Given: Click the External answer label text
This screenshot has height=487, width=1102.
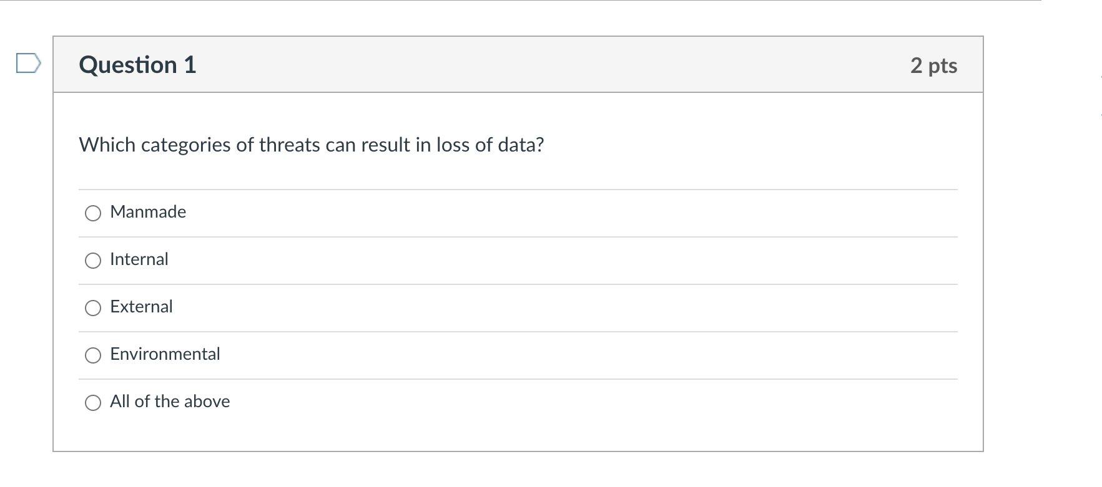Looking at the screenshot, I should (x=141, y=307).
